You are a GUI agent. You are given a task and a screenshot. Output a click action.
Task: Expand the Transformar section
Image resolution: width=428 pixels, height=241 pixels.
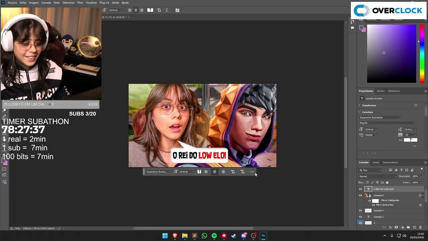[359, 105]
